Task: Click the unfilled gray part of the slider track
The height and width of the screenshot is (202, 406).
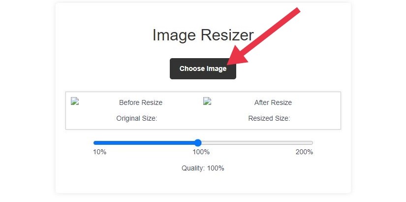Action: 257,143
